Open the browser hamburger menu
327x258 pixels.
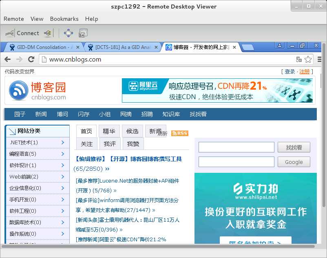point(319,60)
